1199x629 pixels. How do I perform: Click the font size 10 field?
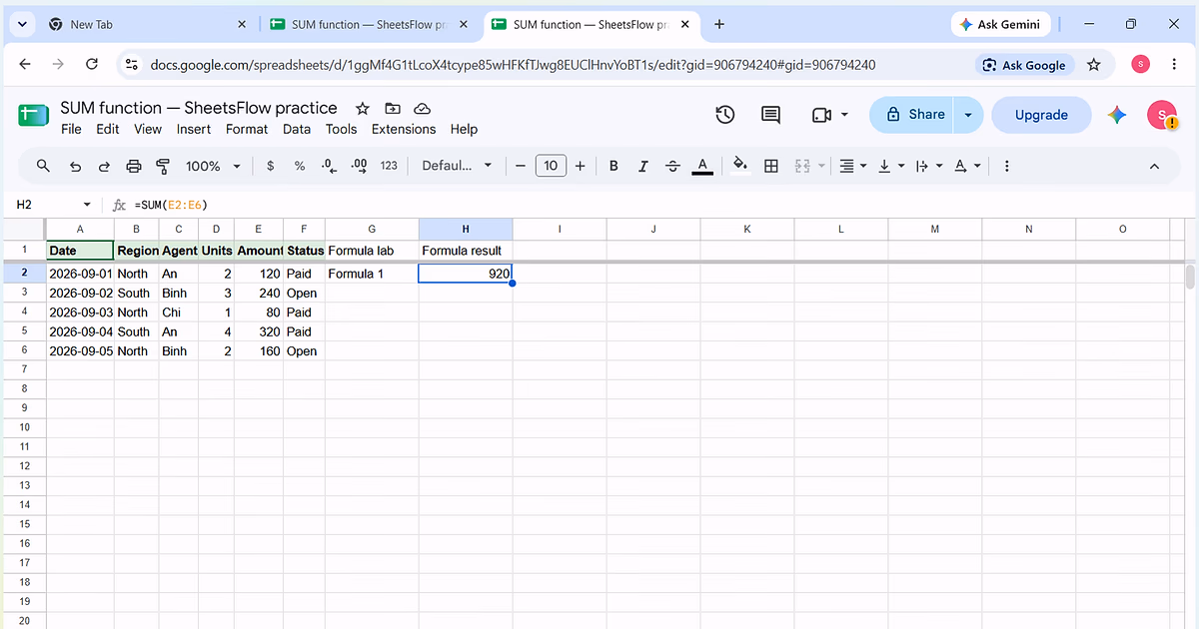(x=551, y=166)
